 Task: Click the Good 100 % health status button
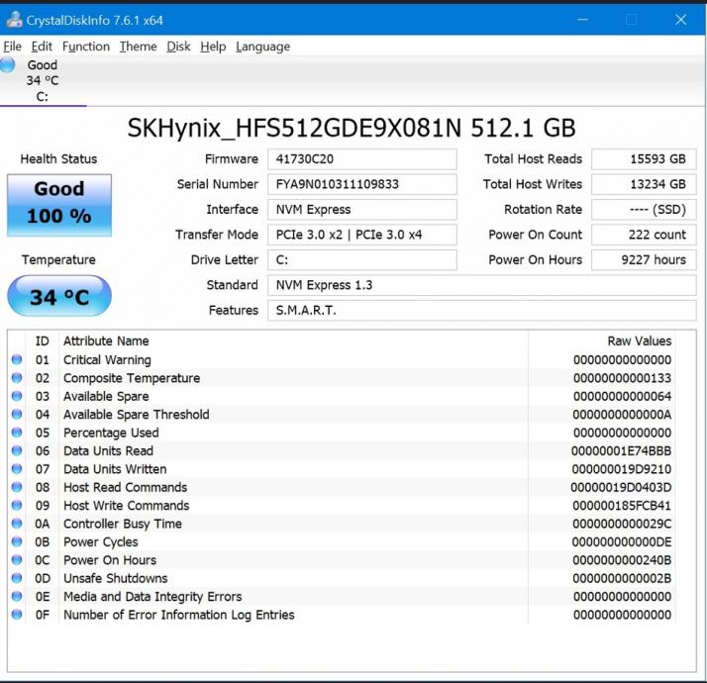[59, 203]
